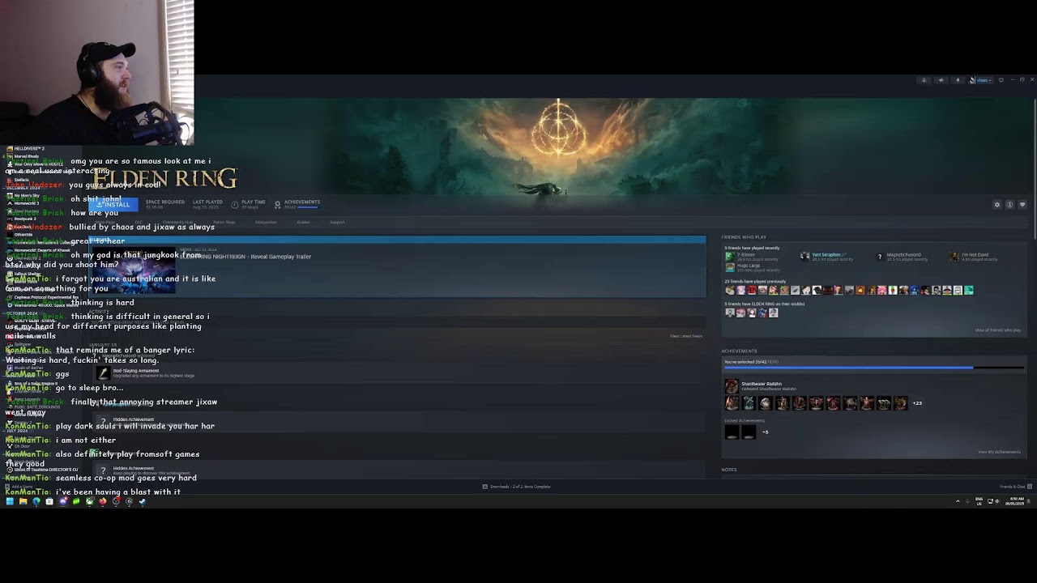This screenshot has height=583, width=1037.
Task: Click View Latest News link
Action: (686, 336)
